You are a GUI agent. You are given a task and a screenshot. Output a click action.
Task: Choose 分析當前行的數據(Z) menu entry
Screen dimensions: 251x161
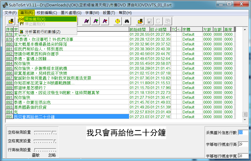point(48,32)
